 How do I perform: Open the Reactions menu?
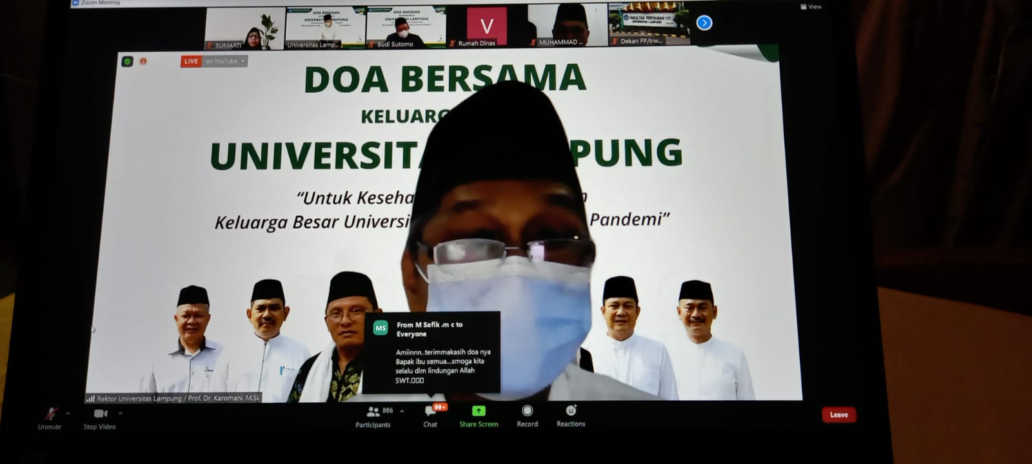[x=571, y=416]
